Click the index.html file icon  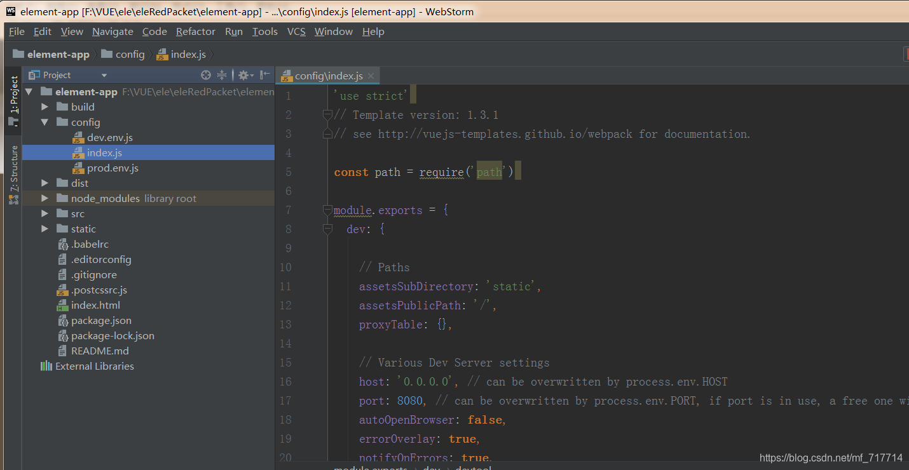point(62,305)
